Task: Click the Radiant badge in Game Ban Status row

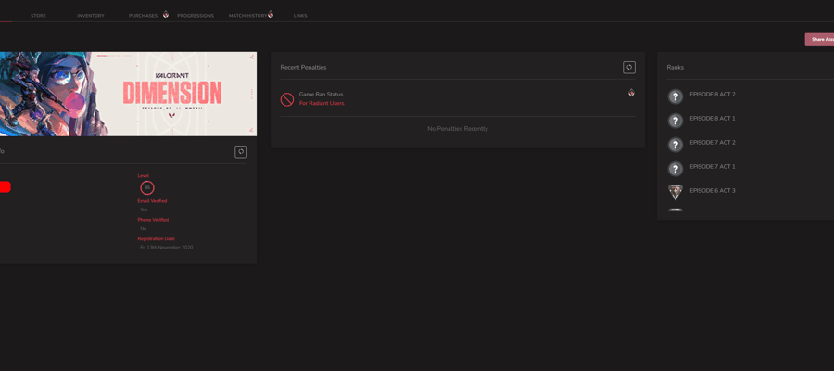Action: (x=631, y=92)
